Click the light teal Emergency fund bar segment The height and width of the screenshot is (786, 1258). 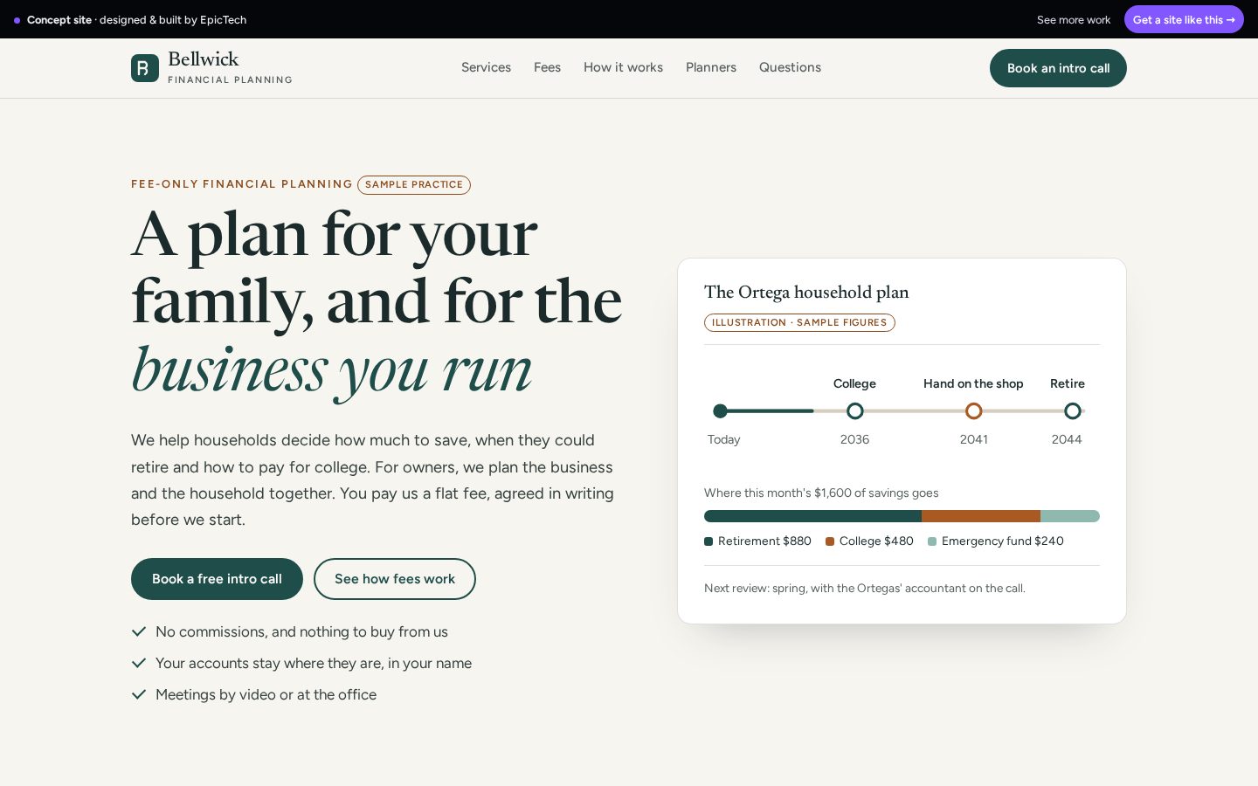[1070, 516]
